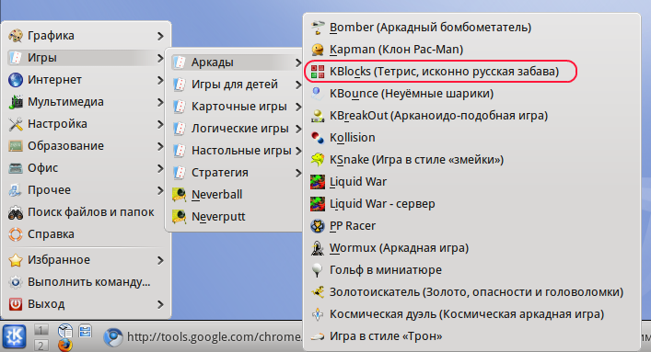Click the Выполнить команду gear icon
The width and height of the screenshot is (651, 352).
(16, 282)
